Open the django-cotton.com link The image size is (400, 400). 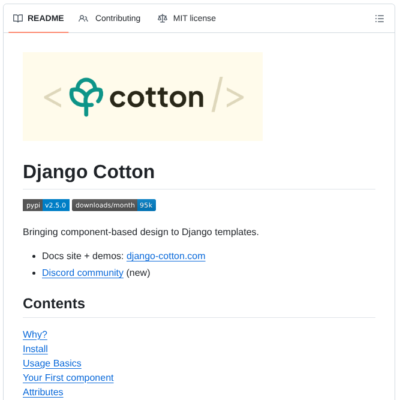pyautogui.click(x=166, y=256)
